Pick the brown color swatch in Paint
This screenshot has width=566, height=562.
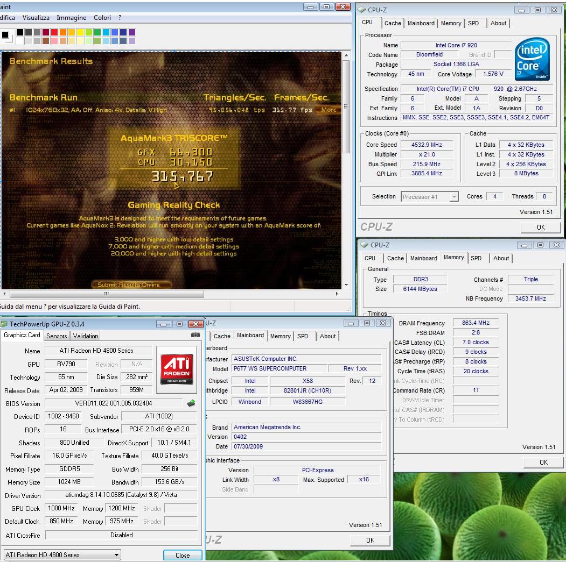pos(46,41)
